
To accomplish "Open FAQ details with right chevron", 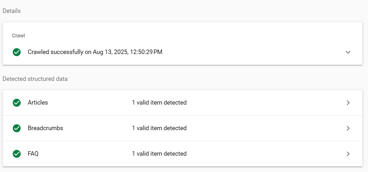I will pos(348,154).
